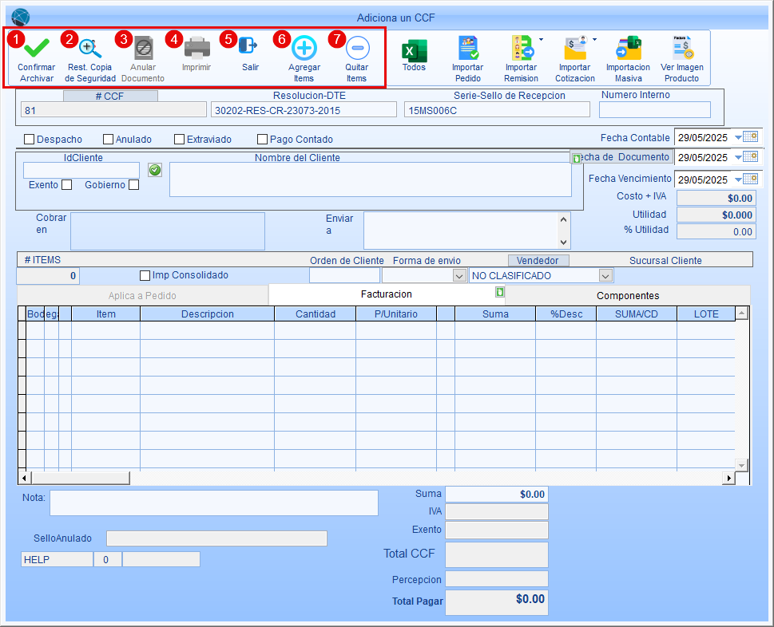Click the Importar Remision icon
Viewport: 774px width, 627px height.
pyautogui.click(x=522, y=48)
